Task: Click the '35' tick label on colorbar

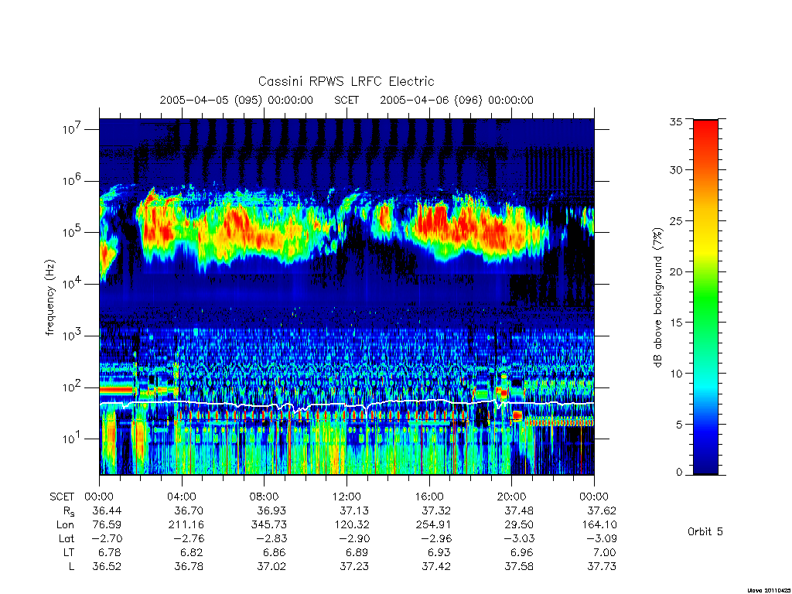Action: (x=675, y=121)
